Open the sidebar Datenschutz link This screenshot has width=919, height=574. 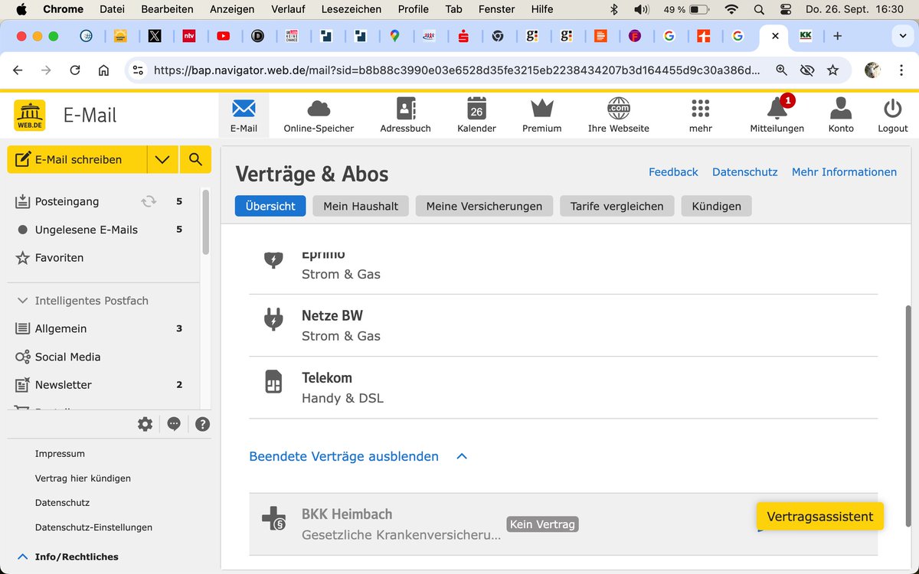(x=62, y=503)
